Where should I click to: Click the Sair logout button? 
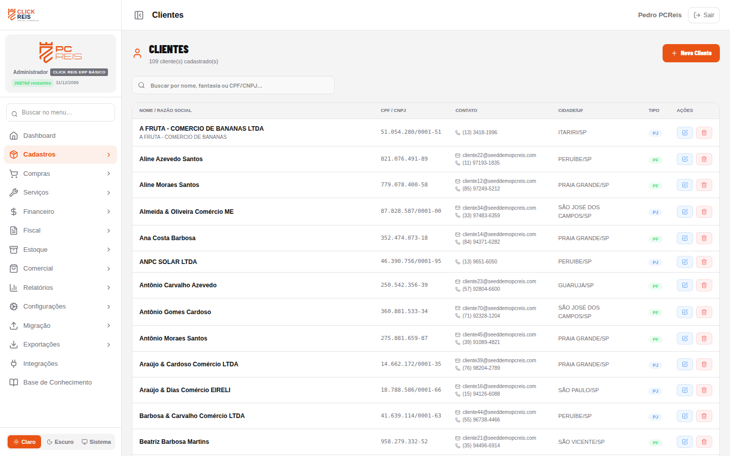[x=704, y=15]
